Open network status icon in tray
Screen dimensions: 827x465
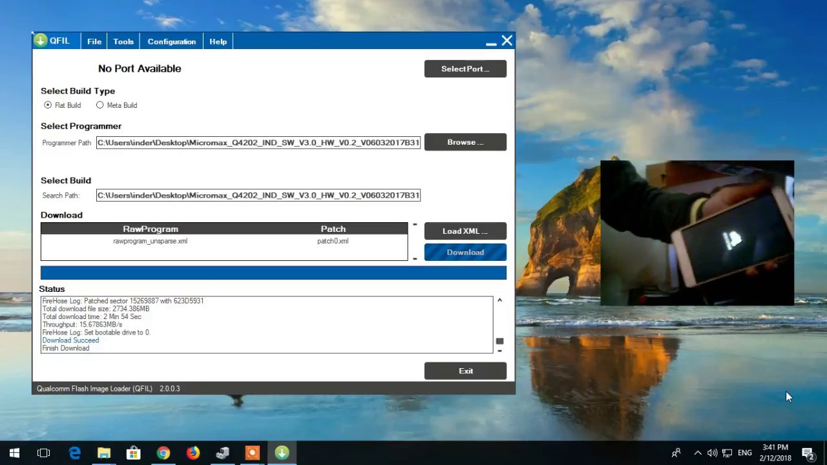pos(727,453)
